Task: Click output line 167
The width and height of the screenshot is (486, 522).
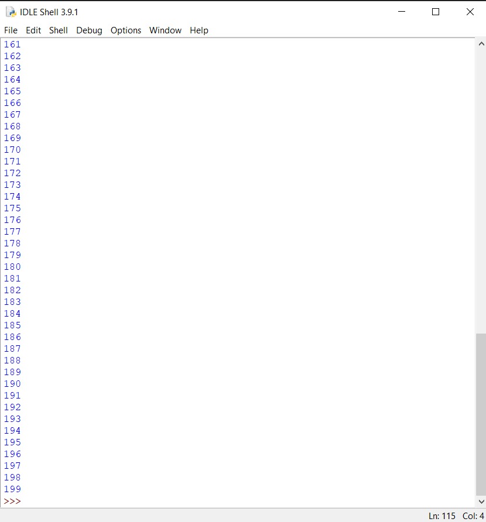Action: pyautogui.click(x=12, y=115)
